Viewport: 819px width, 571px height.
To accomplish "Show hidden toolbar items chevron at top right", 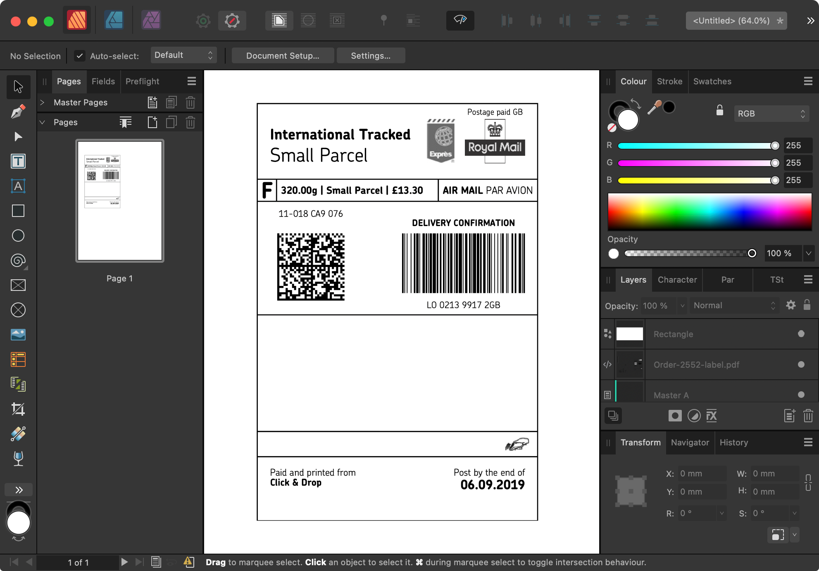I will point(810,21).
